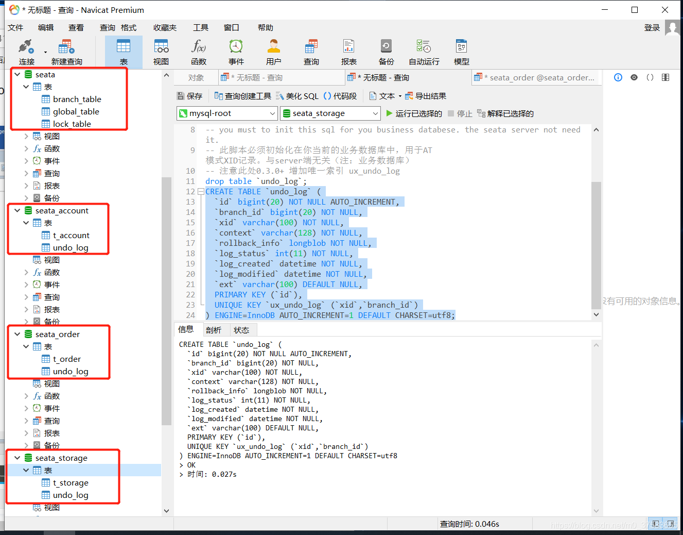
Task: Click the SQL editor vertical scrollbar
Action: click(596, 245)
